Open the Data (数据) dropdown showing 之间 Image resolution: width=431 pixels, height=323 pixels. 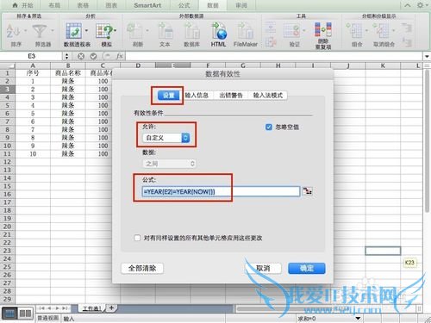[x=169, y=164]
